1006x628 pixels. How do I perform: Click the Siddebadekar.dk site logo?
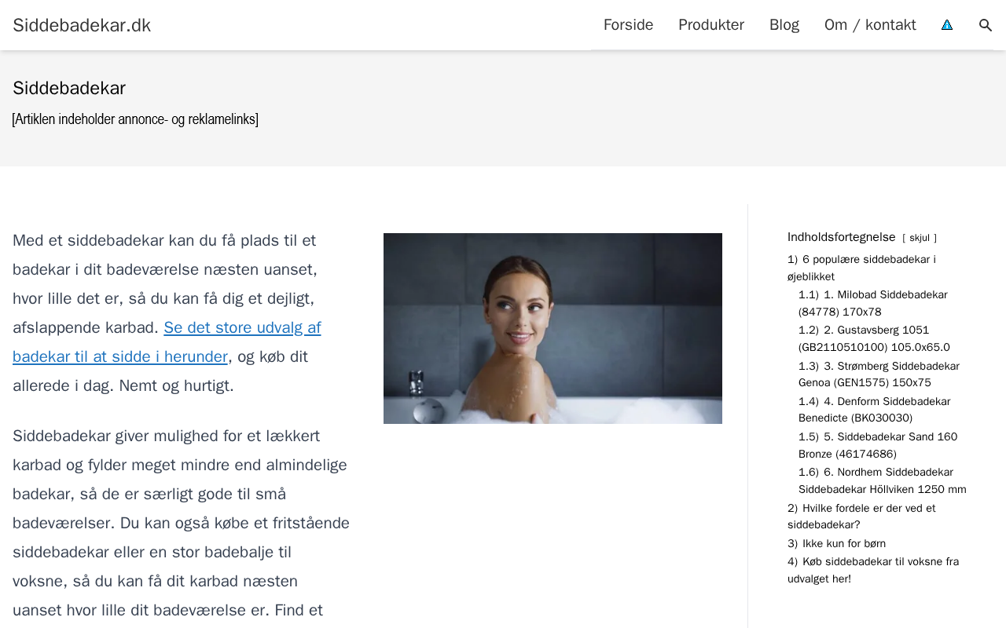point(82,25)
